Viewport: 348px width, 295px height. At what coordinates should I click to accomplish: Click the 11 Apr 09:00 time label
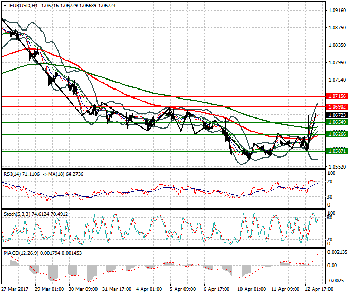coord(285,289)
